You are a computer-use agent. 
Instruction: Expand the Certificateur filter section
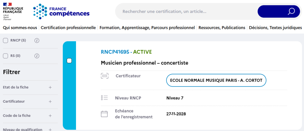point(50,102)
